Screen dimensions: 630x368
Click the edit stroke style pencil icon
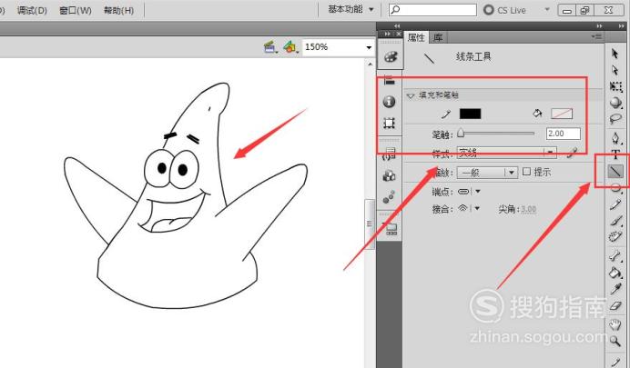(572, 153)
